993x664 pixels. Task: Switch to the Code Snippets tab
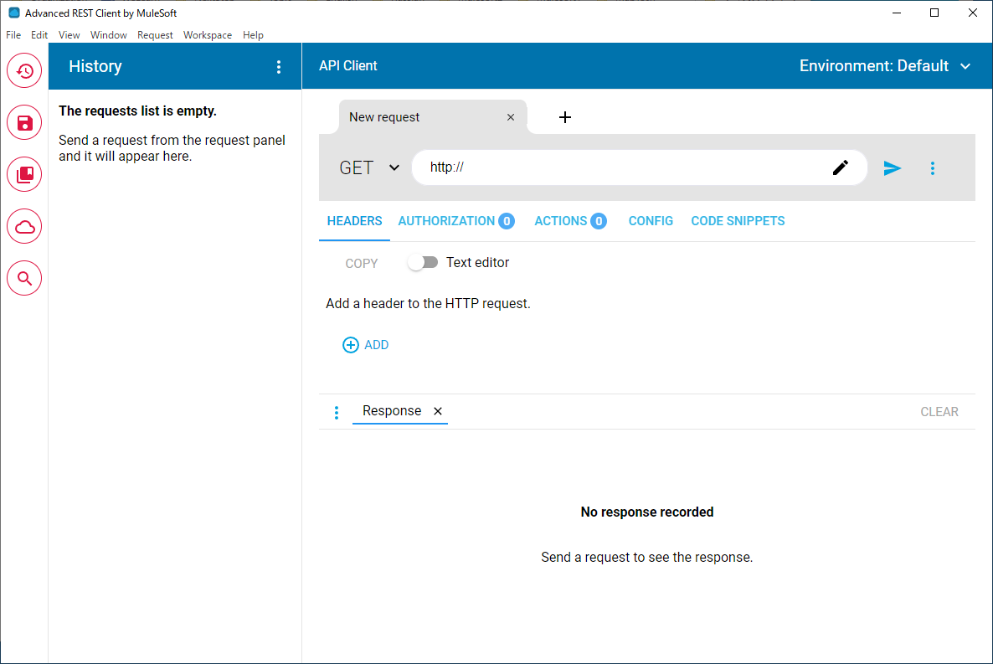[x=738, y=220]
